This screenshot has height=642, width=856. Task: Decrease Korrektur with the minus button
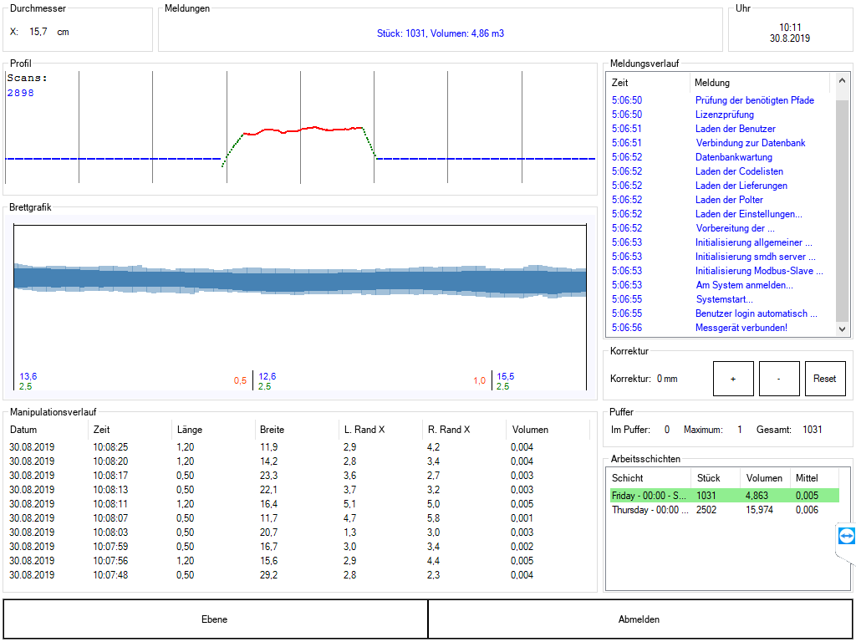pos(779,379)
